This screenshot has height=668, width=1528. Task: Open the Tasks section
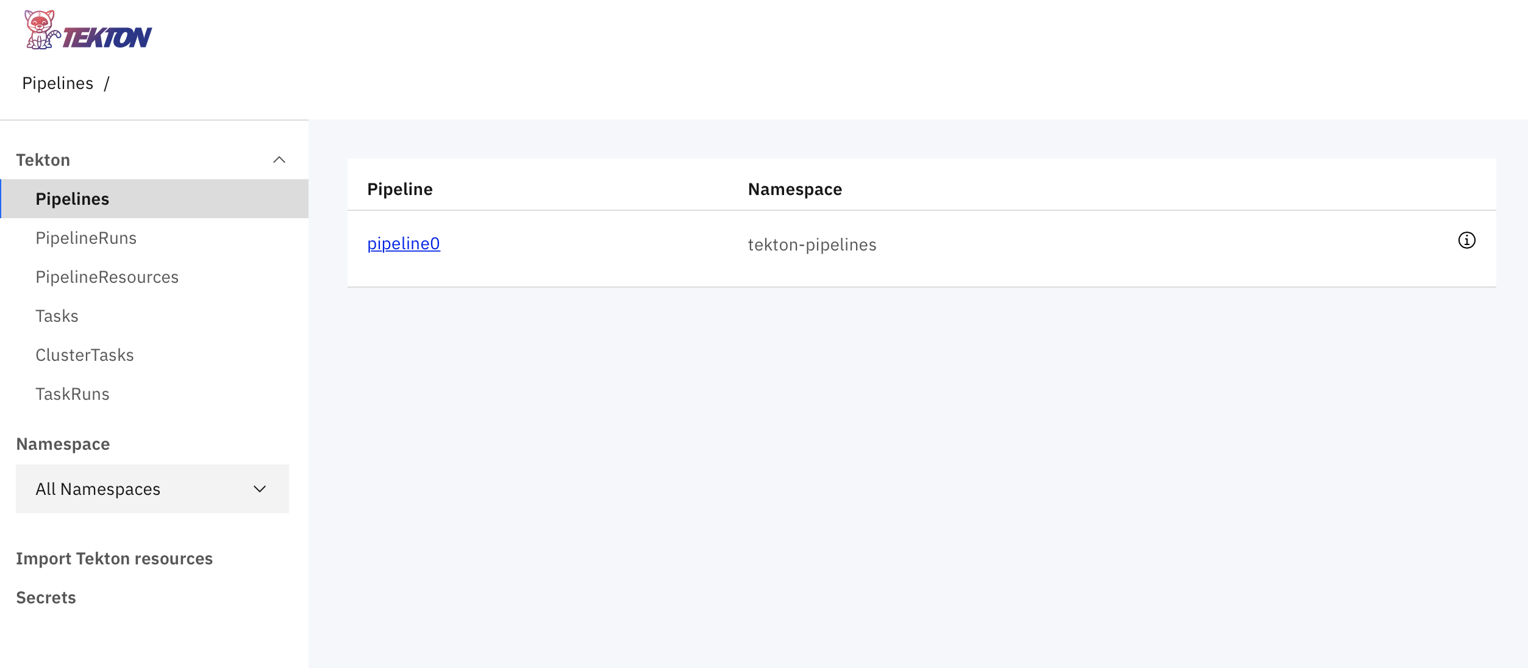57,316
